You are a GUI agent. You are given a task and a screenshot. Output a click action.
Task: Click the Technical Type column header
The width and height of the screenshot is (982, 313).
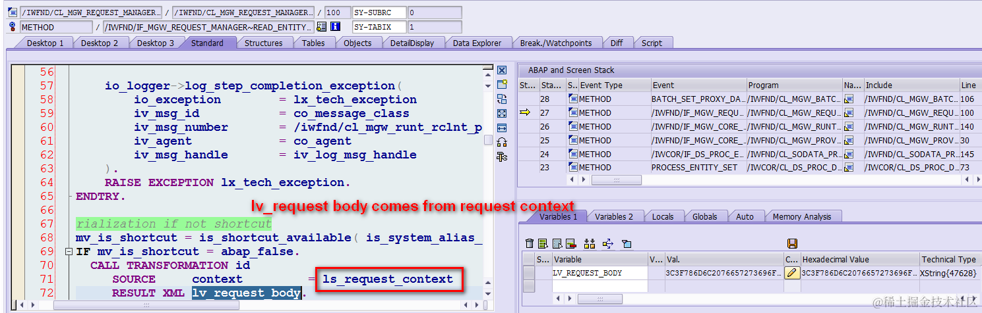[950, 259]
